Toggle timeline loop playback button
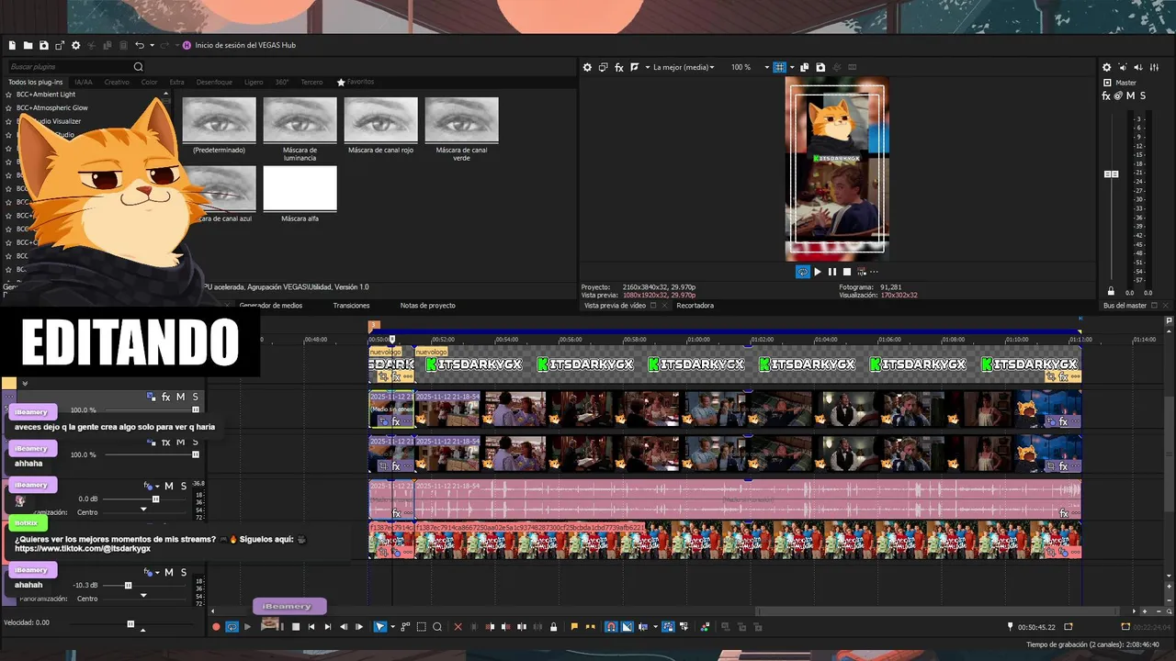The width and height of the screenshot is (1176, 661). (x=232, y=627)
